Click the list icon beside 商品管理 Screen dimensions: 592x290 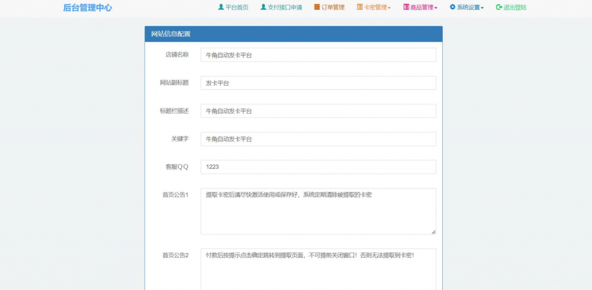point(406,7)
